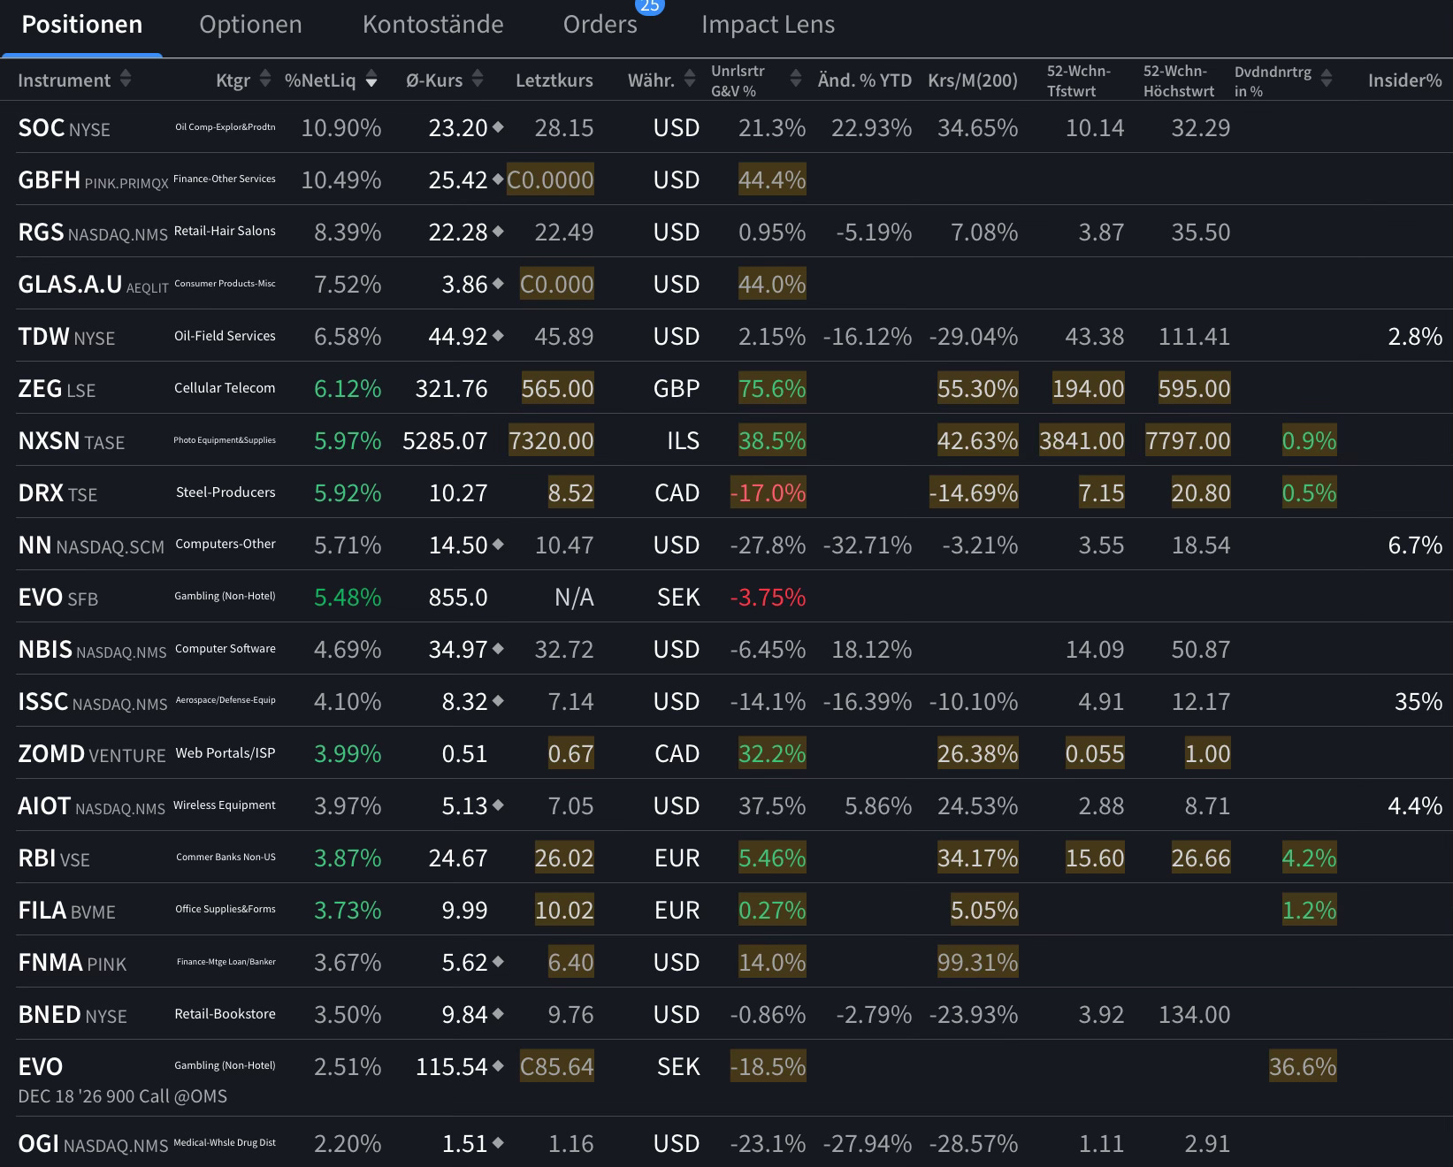This screenshot has width=1453, height=1167.
Task: Open the Kontostände tab
Action: click(x=432, y=25)
